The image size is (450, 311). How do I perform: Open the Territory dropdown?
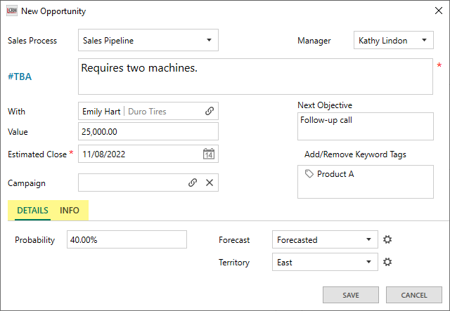coord(368,263)
